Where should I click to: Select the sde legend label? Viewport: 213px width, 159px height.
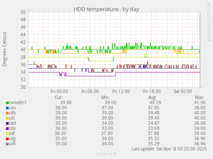12,128
